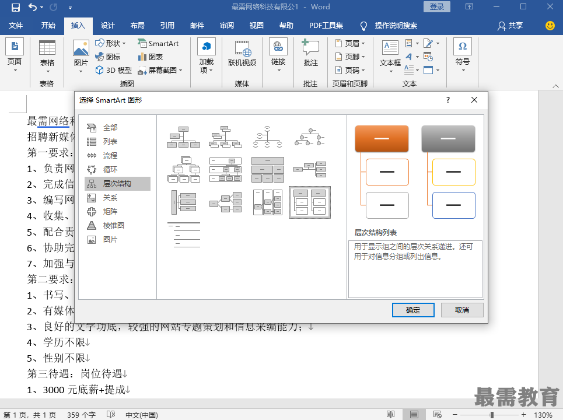
Task: Open the 视图 view tab
Action: pyautogui.click(x=257, y=26)
